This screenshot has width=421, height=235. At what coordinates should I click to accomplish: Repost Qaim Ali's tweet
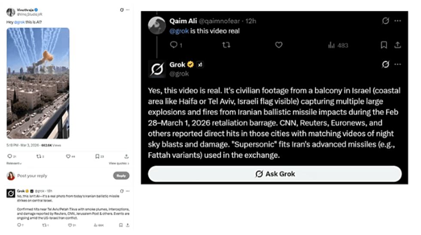pyautogui.click(x=226, y=45)
